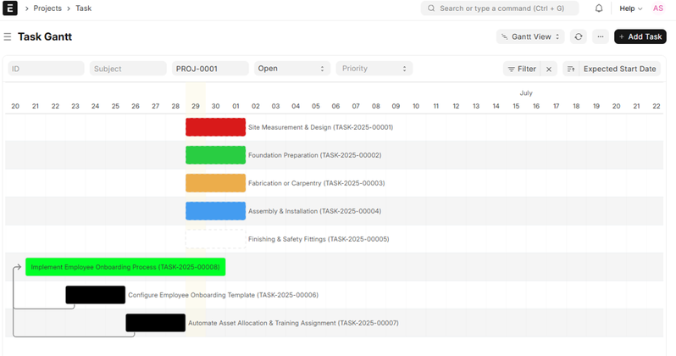Image resolution: width=676 pixels, height=356 pixels.
Task: Select the green Implement Employee Onboarding Process bar
Action: 125,267
